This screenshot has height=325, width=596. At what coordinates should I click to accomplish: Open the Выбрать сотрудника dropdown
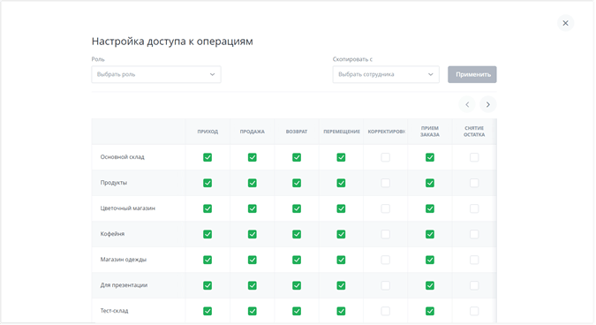click(386, 74)
